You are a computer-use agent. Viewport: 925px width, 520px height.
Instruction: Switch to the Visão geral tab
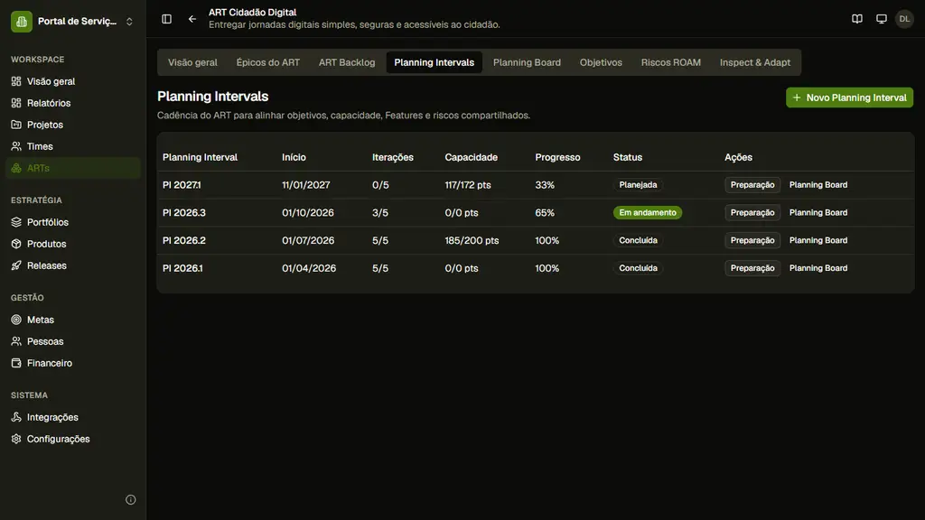(x=192, y=62)
